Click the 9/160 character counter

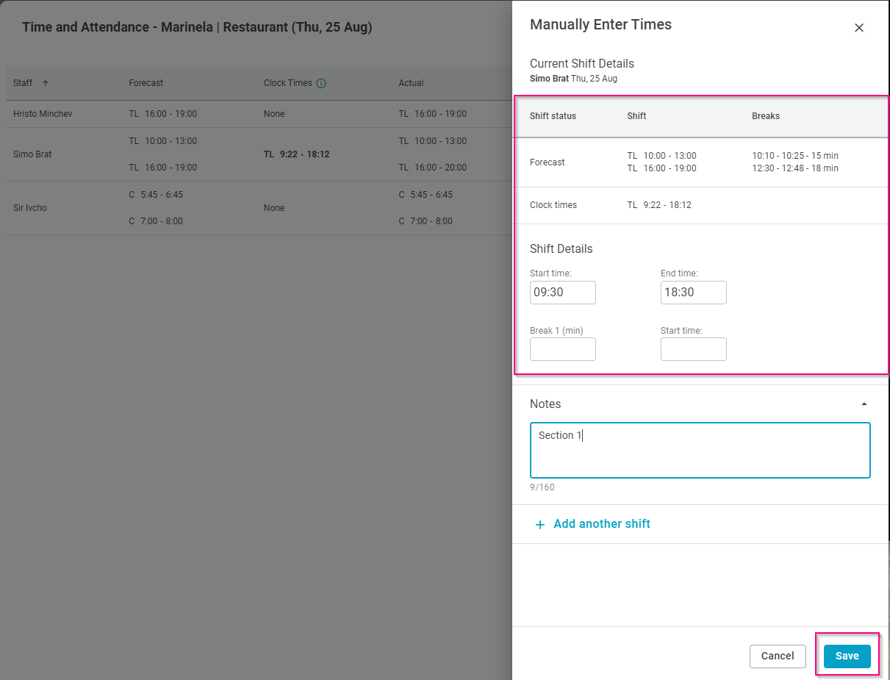(542, 487)
